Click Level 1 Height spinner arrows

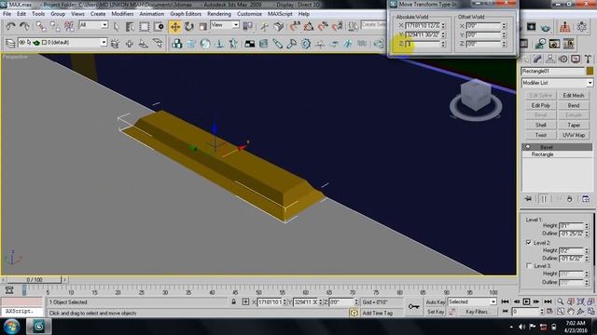(x=587, y=225)
